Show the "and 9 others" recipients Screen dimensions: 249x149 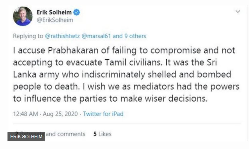[129, 36]
